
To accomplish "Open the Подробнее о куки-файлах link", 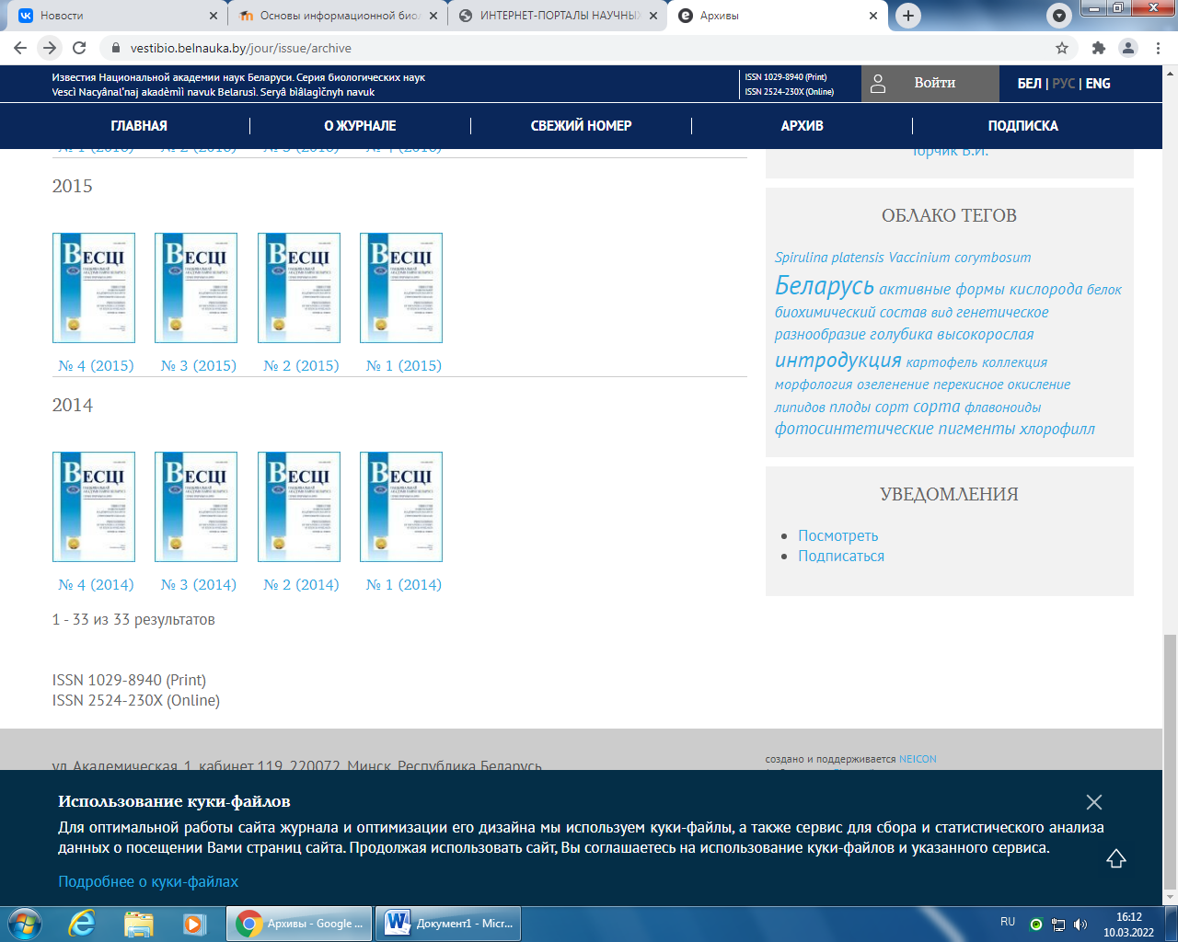I will (x=148, y=881).
